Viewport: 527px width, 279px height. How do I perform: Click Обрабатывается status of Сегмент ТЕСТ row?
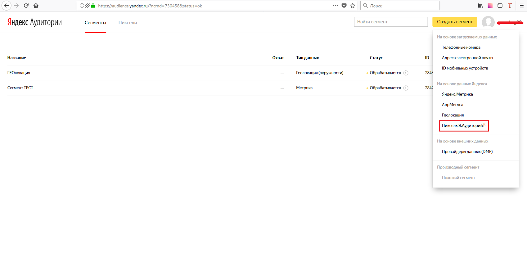[x=385, y=88]
